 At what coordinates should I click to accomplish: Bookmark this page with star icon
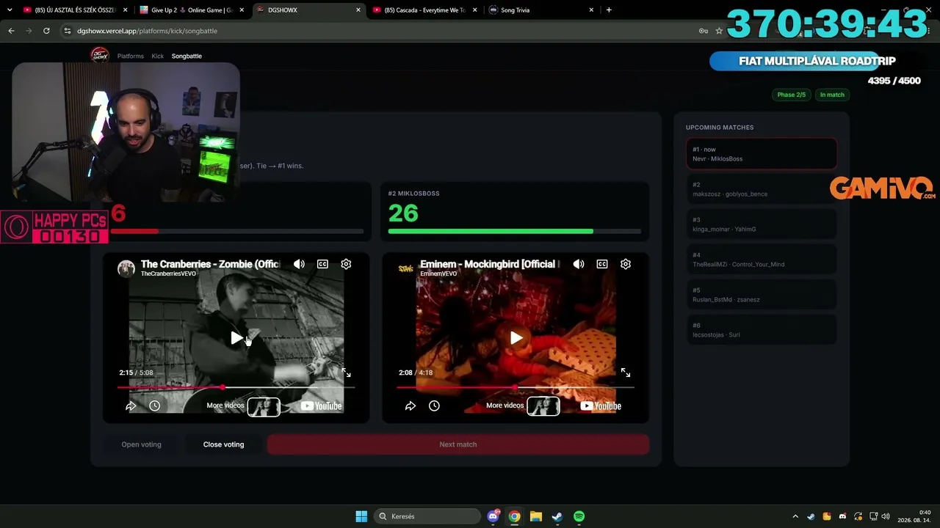(x=719, y=31)
